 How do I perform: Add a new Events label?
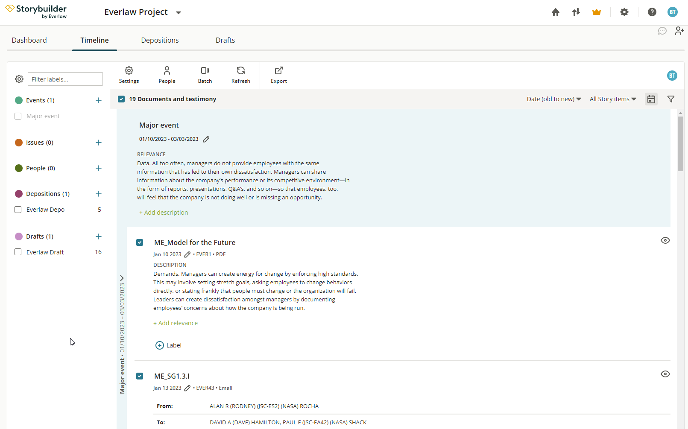coord(99,100)
